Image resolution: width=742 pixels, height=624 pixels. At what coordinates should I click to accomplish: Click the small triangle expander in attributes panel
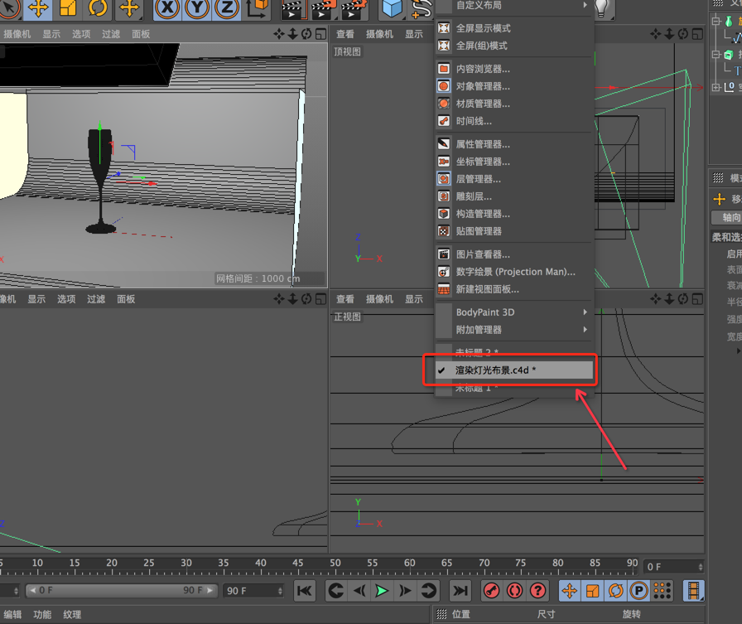coord(738,351)
